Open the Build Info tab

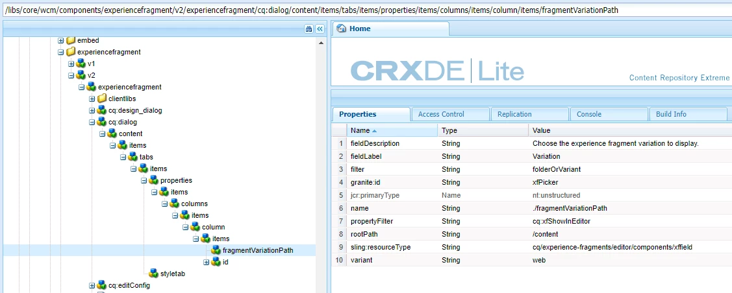[688, 114]
